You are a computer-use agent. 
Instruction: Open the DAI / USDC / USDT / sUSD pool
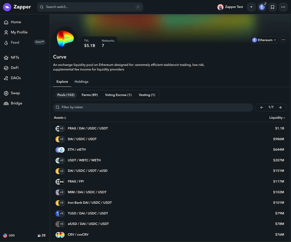[x=170, y=171]
